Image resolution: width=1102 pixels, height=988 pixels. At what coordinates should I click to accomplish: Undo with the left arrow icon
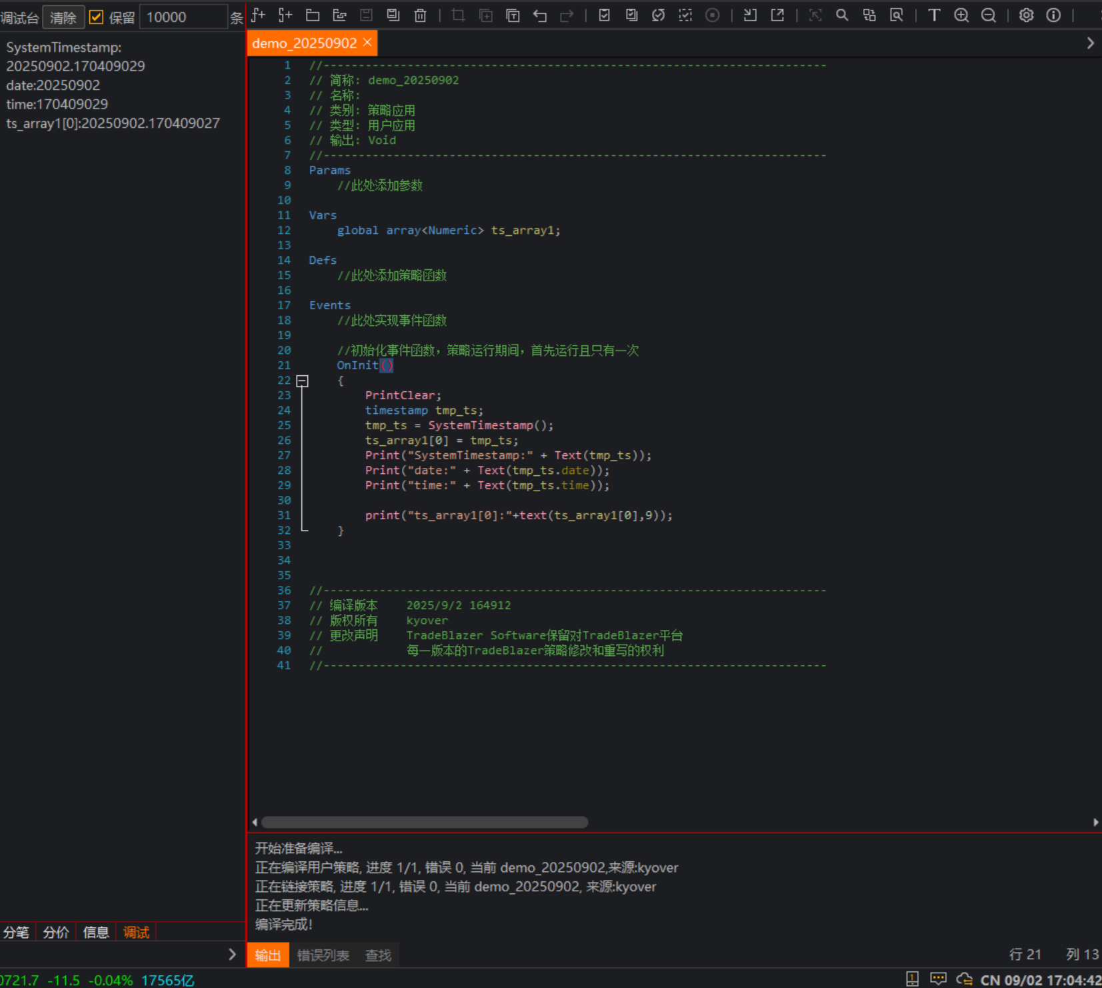(540, 15)
